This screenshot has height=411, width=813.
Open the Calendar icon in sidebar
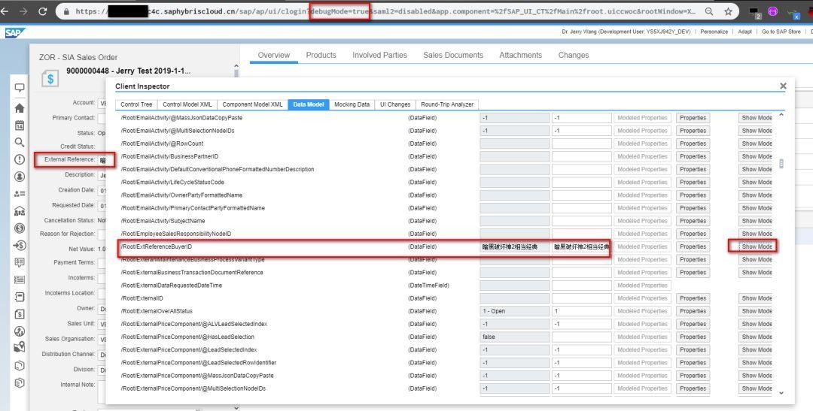19,125
